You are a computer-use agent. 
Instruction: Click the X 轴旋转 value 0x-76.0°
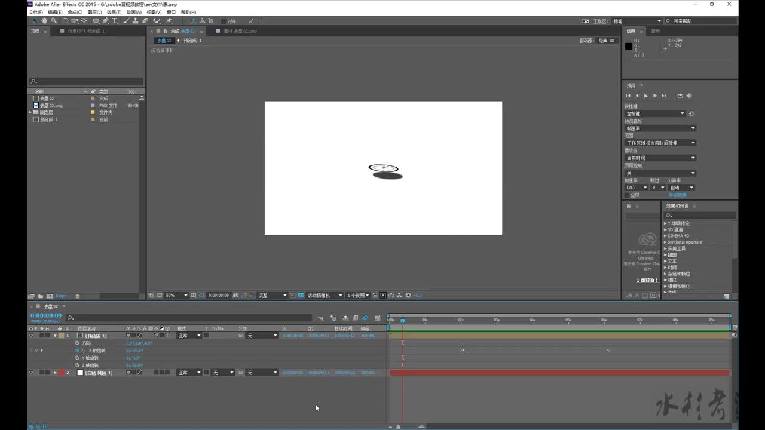tap(134, 351)
